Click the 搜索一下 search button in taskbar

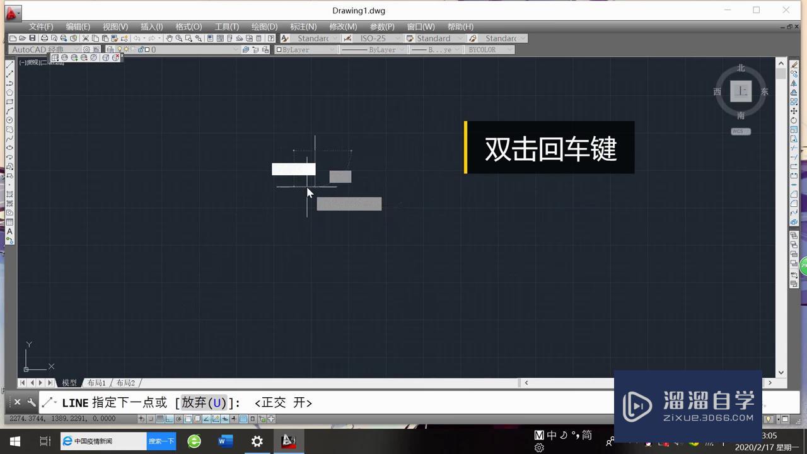pos(161,441)
